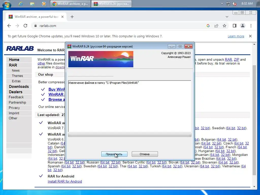260x195 pixels.
Task: Open Imprint in the site sidebar
Action: 14,113
